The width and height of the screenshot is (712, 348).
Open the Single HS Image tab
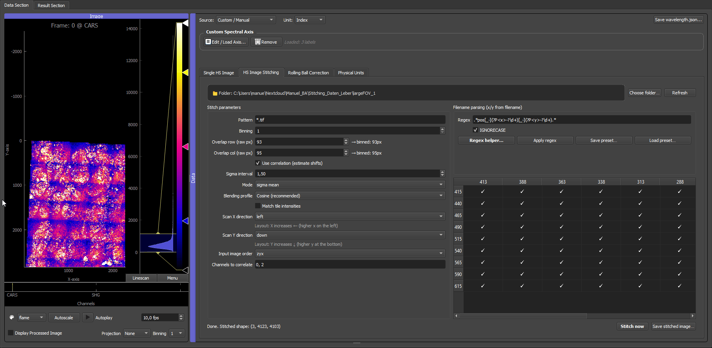point(218,73)
